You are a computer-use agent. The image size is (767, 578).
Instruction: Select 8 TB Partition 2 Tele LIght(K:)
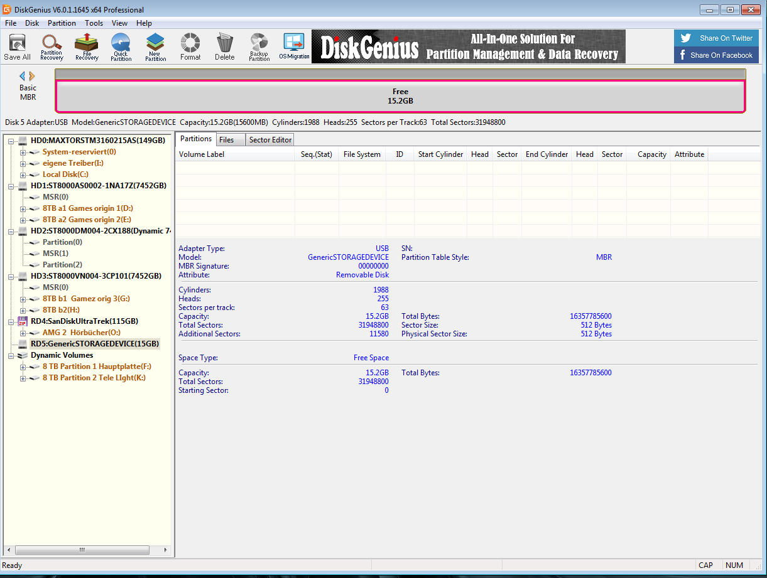94,378
